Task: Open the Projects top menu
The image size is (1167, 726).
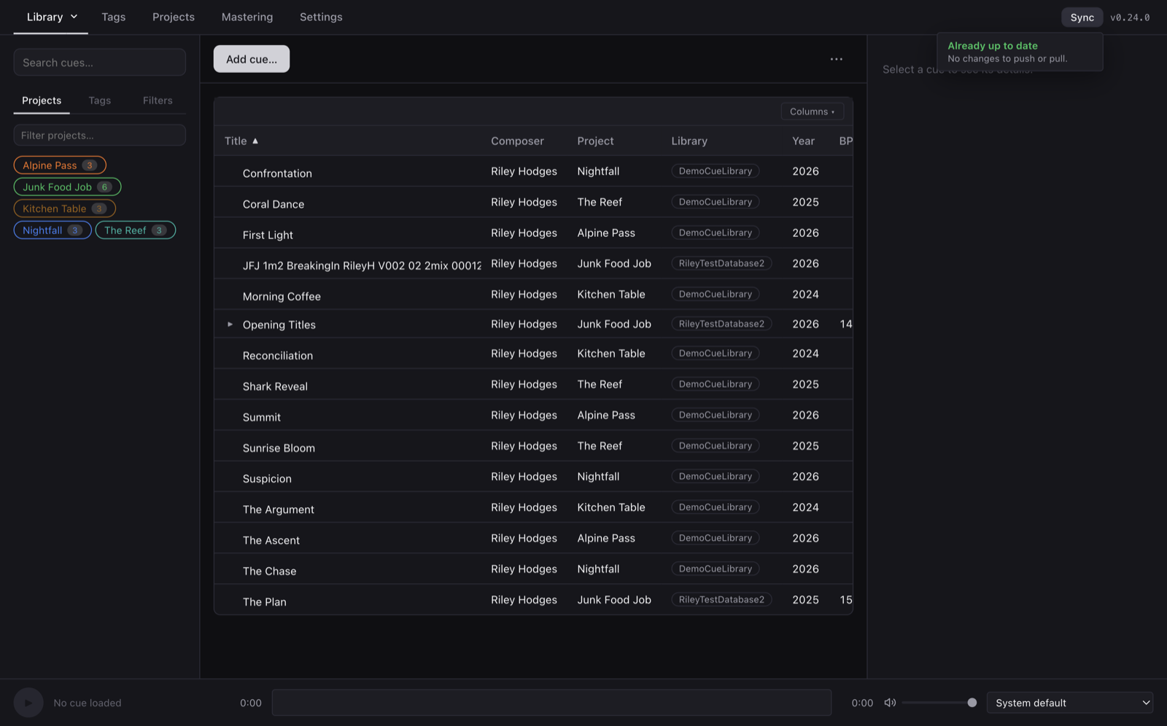Action: [x=174, y=17]
